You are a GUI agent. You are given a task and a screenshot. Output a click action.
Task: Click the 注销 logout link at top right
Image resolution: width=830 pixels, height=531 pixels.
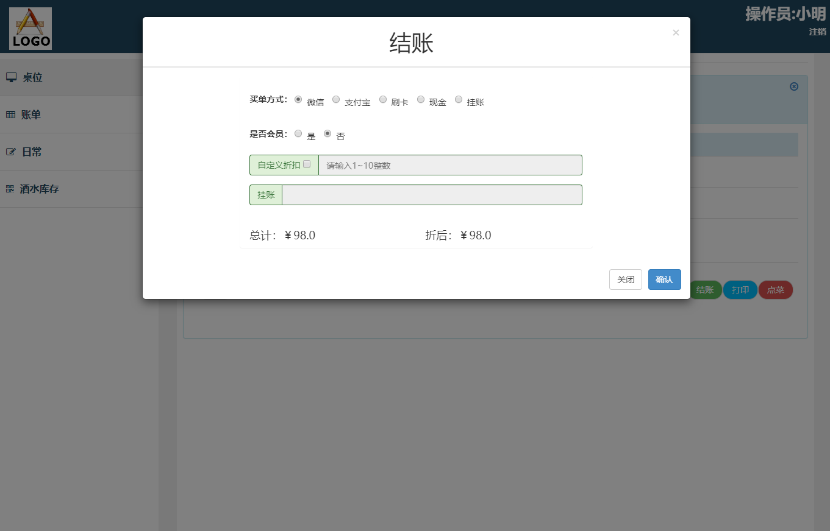click(x=817, y=31)
